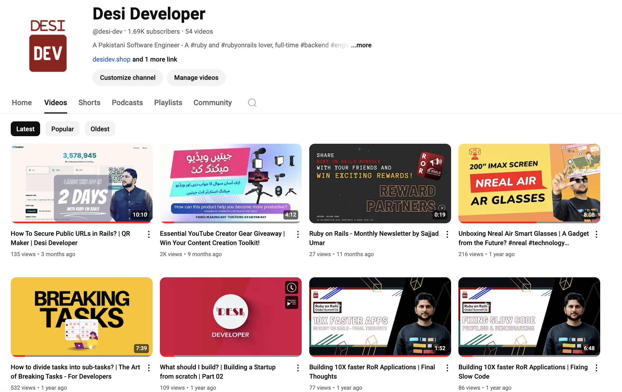Open the Videos tab
The width and height of the screenshot is (622, 392).
[55, 103]
